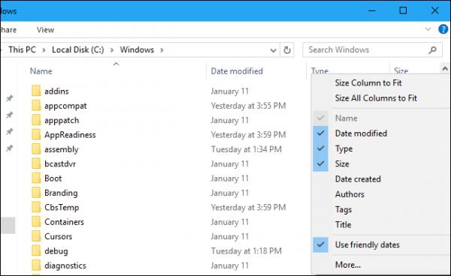Screen dimensions: 451x276
Task: Click the Cursors folder icon
Action: pos(36,236)
